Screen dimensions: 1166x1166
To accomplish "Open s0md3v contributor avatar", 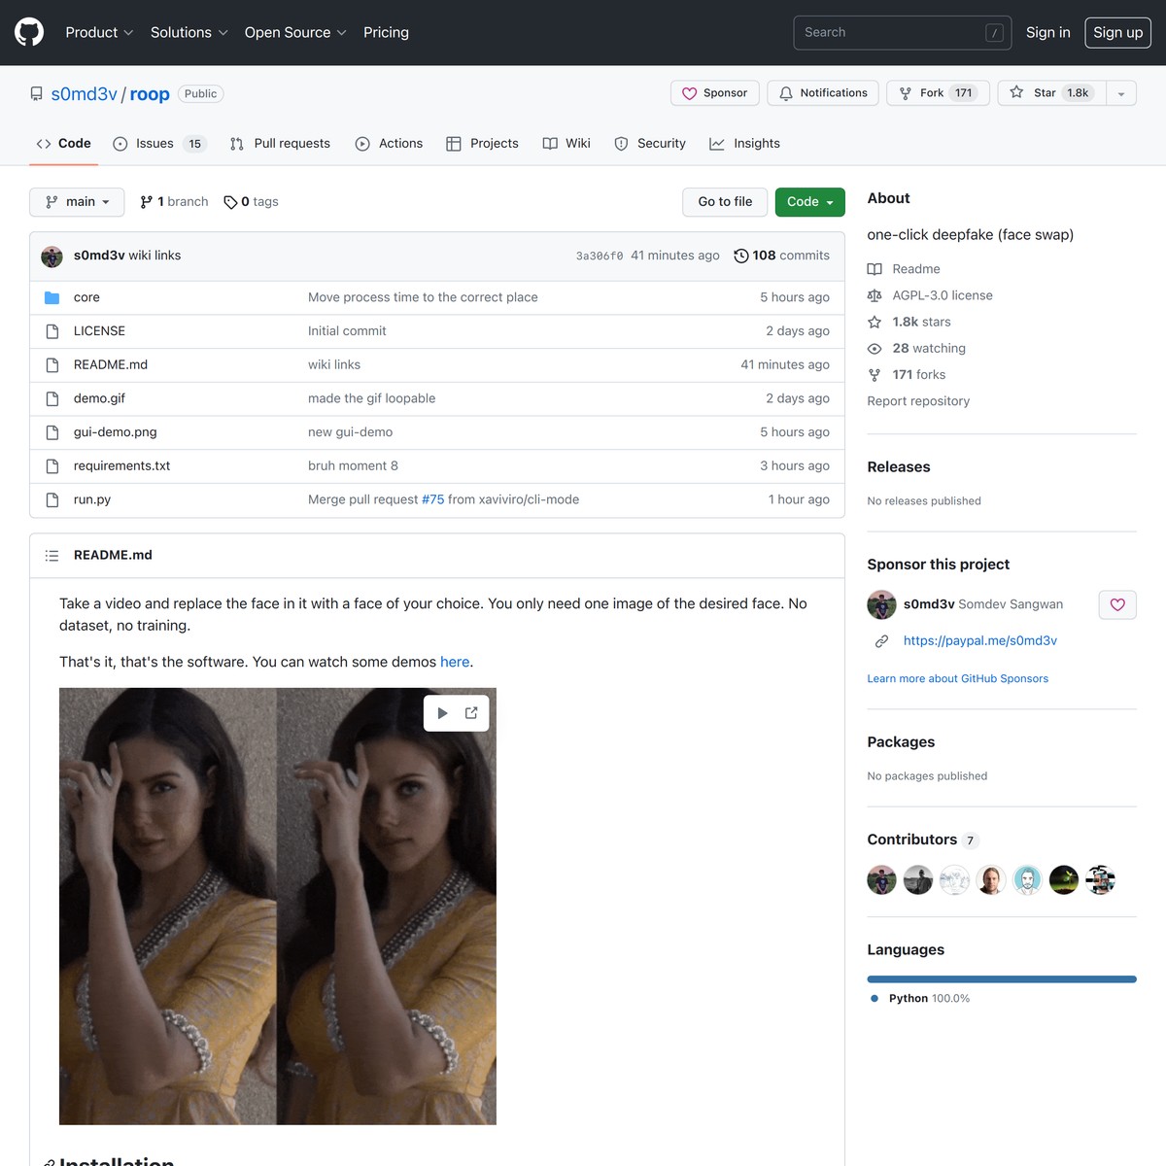I will pyautogui.click(x=881, y=879).
